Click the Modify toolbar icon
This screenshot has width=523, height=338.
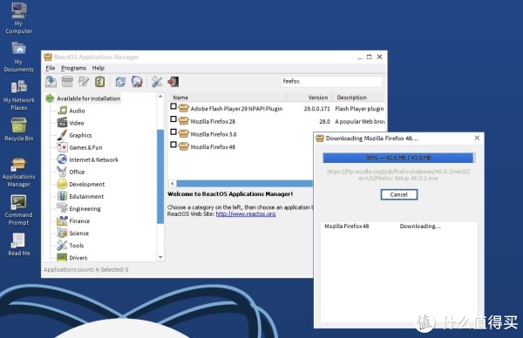(84, 81)
